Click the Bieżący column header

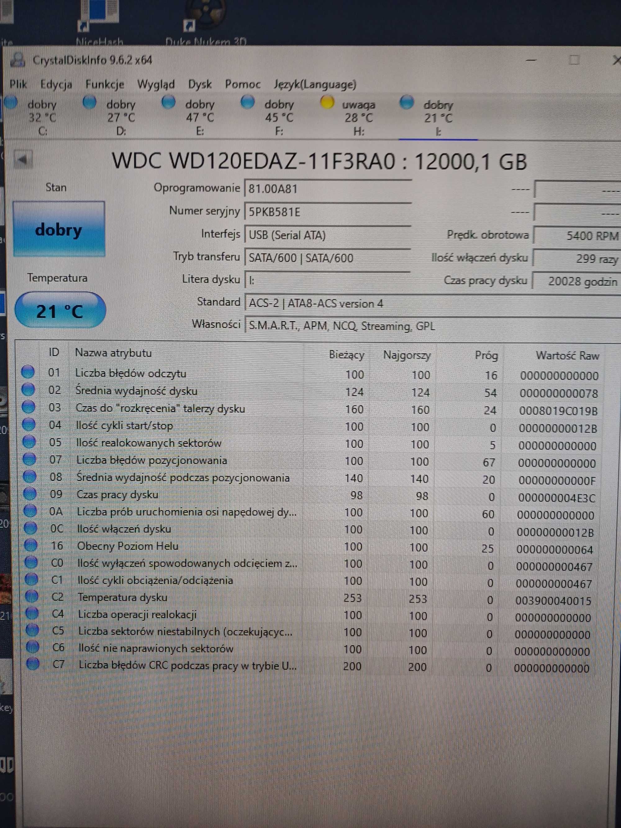tap(347, 355)
